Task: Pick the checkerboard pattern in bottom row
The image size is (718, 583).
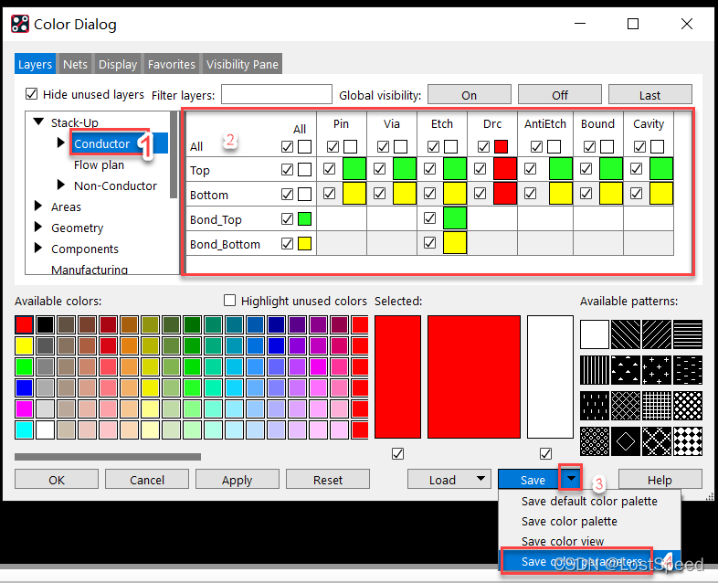Action: (x=688, y=441)
